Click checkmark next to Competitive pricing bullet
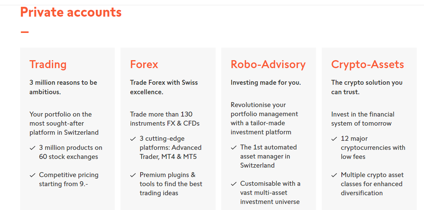424x210 pixels. (33, 175)
